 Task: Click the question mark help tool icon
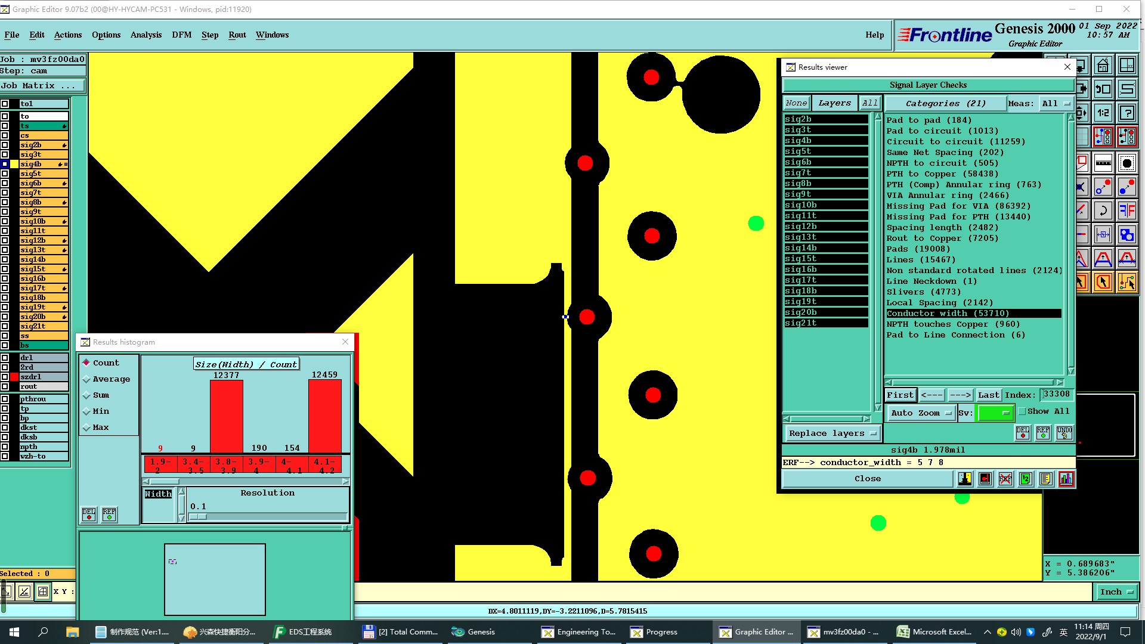coord(1127,113)
